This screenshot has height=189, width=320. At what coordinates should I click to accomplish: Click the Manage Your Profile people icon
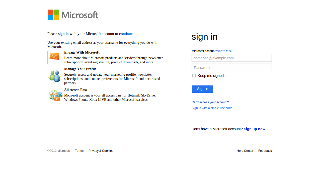coord(55,76)
